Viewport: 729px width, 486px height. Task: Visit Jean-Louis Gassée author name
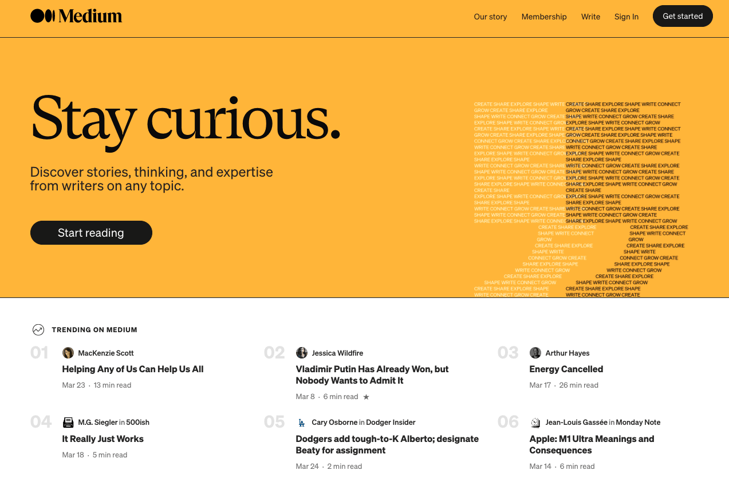click(x=576, y=423)
